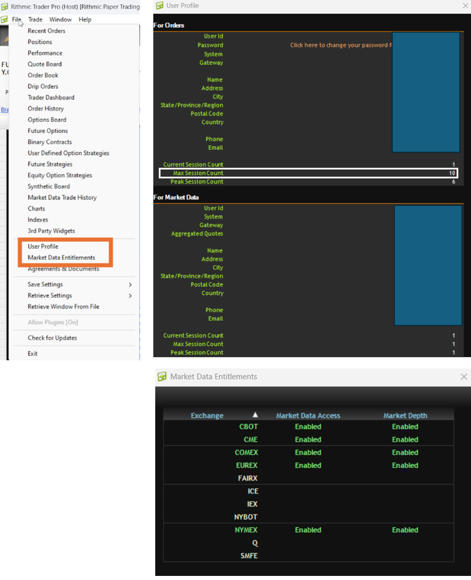This screenshot has height=580, width=471.
Task: Click Exit in the File menu
Action: click(x=33, y=353)
